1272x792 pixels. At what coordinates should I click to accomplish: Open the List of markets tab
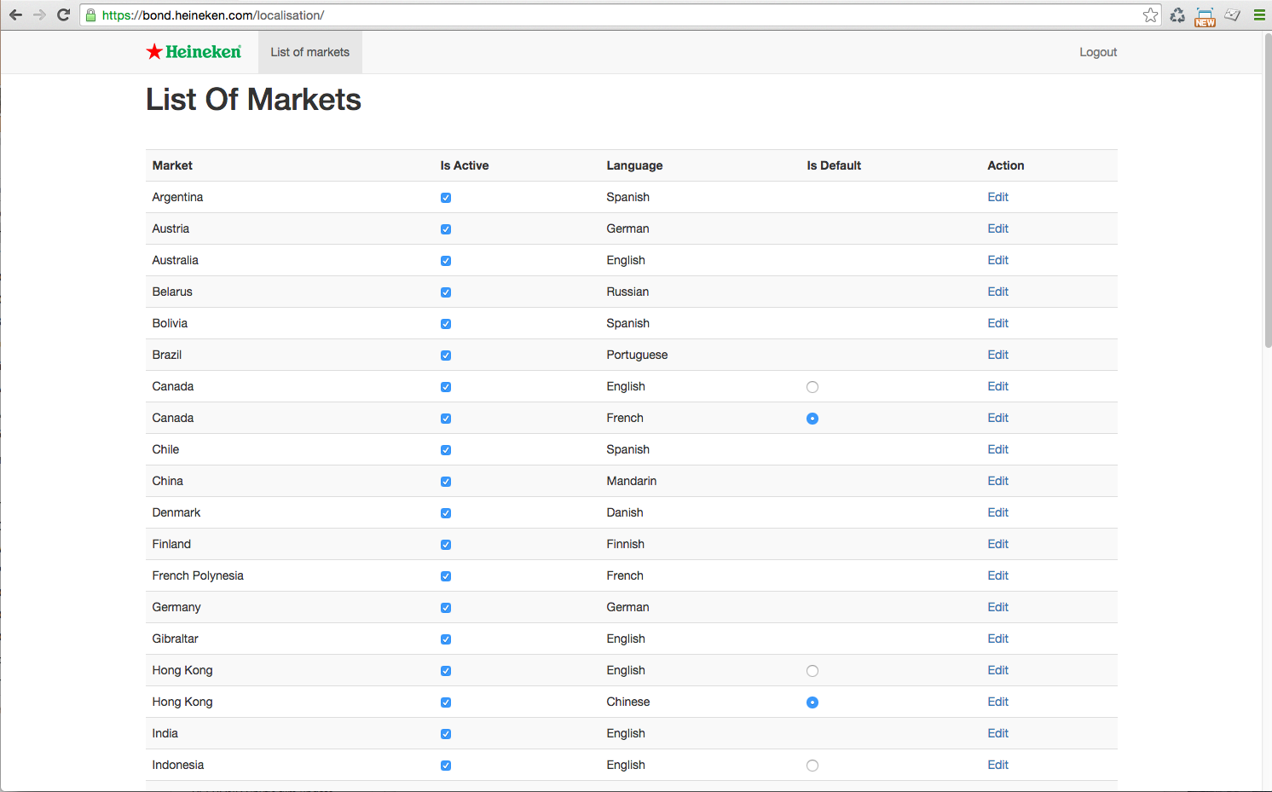[310, 52]
